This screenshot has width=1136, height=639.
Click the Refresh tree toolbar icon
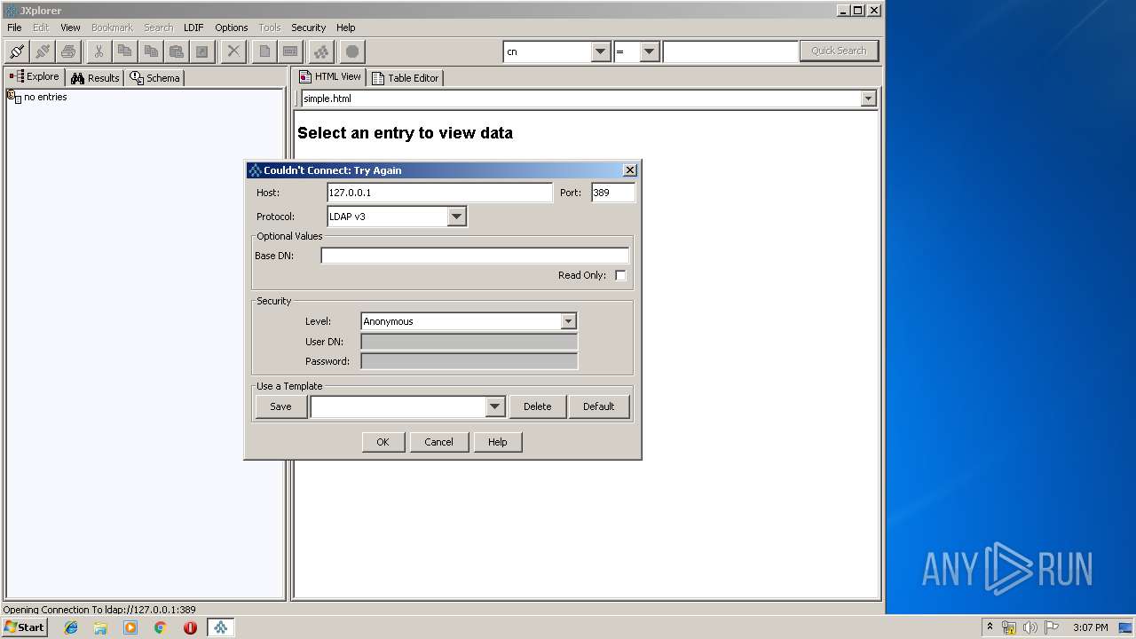[321, 51]
